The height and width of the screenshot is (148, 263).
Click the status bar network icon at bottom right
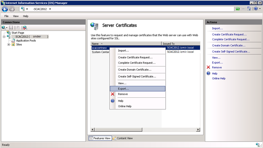pyautogui.click(x=258, y=145)
